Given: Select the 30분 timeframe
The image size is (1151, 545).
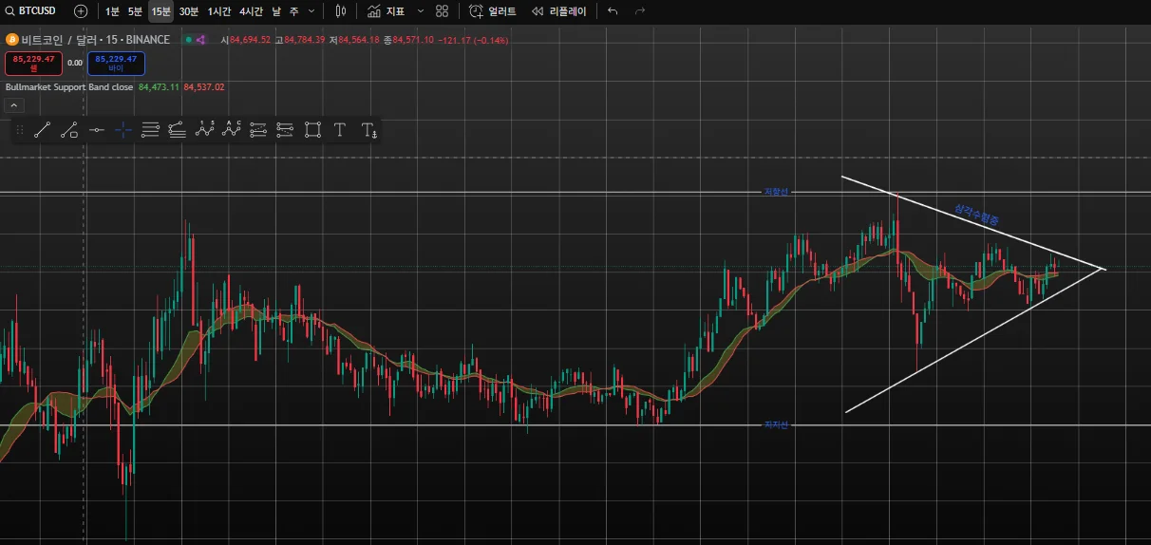Looking at the screenshot, I should (x=189, y=11).
